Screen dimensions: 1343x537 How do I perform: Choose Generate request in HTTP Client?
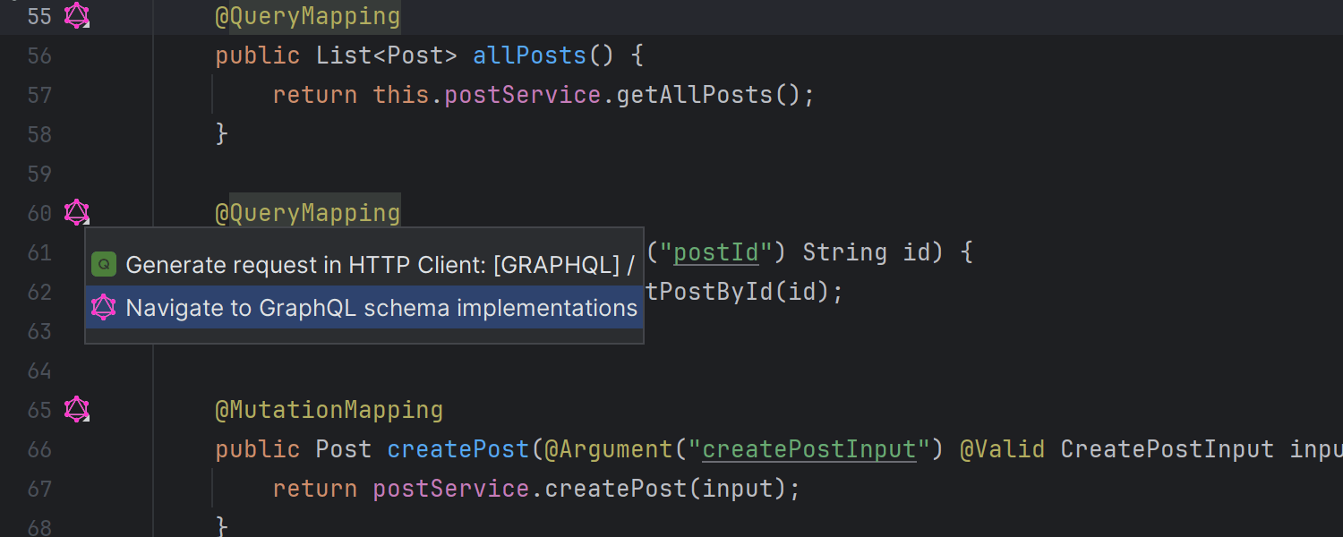(x=380, y=265)
